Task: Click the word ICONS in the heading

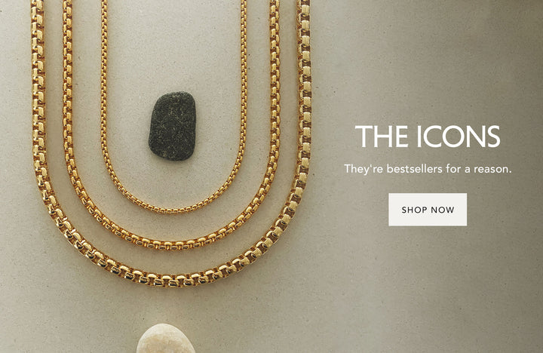Action: 459,137
